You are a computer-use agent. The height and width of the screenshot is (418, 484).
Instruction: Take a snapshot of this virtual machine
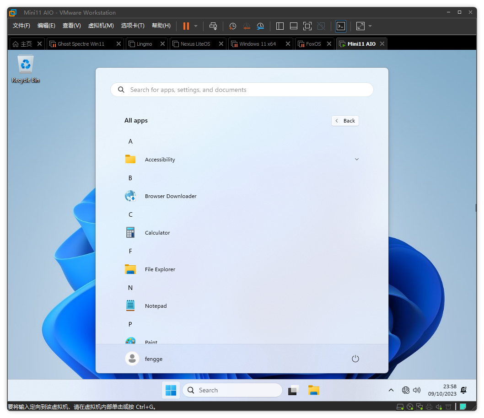click(232, 26)
